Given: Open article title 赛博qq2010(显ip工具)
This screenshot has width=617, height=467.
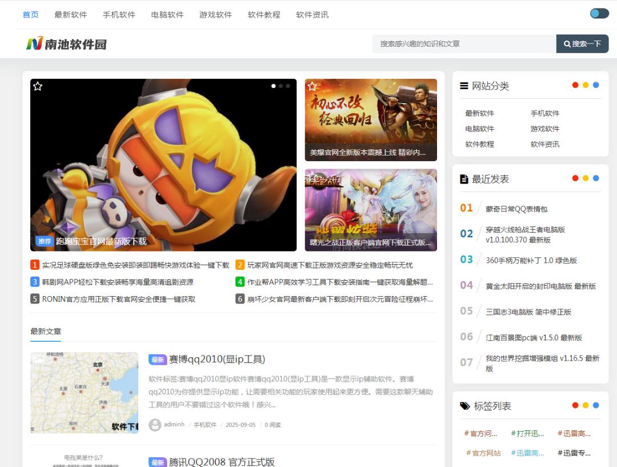Looking at the screenshot, I should tap(217, 359).
